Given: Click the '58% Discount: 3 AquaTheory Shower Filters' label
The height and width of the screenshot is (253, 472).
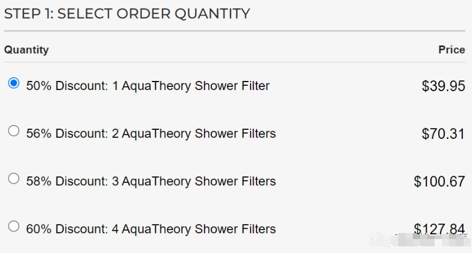Looking at the screenshot, I should point(151,181).
